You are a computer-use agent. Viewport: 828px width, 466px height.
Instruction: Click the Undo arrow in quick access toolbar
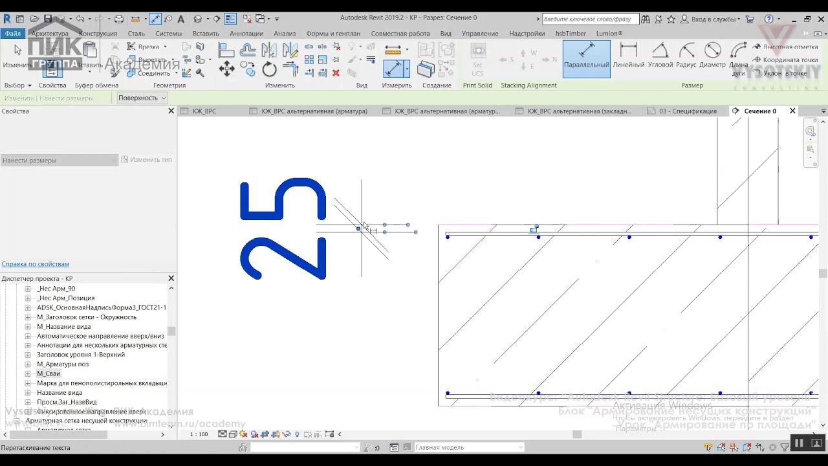pyautogui.click(x=80, y=19)
